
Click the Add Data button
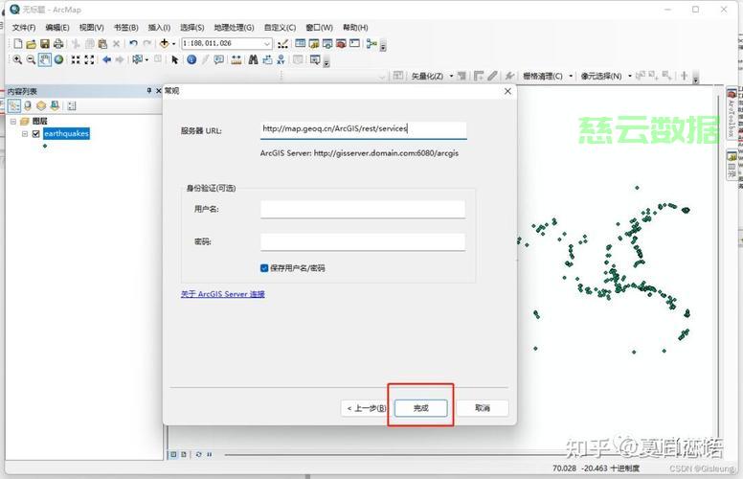click(164, 44)
